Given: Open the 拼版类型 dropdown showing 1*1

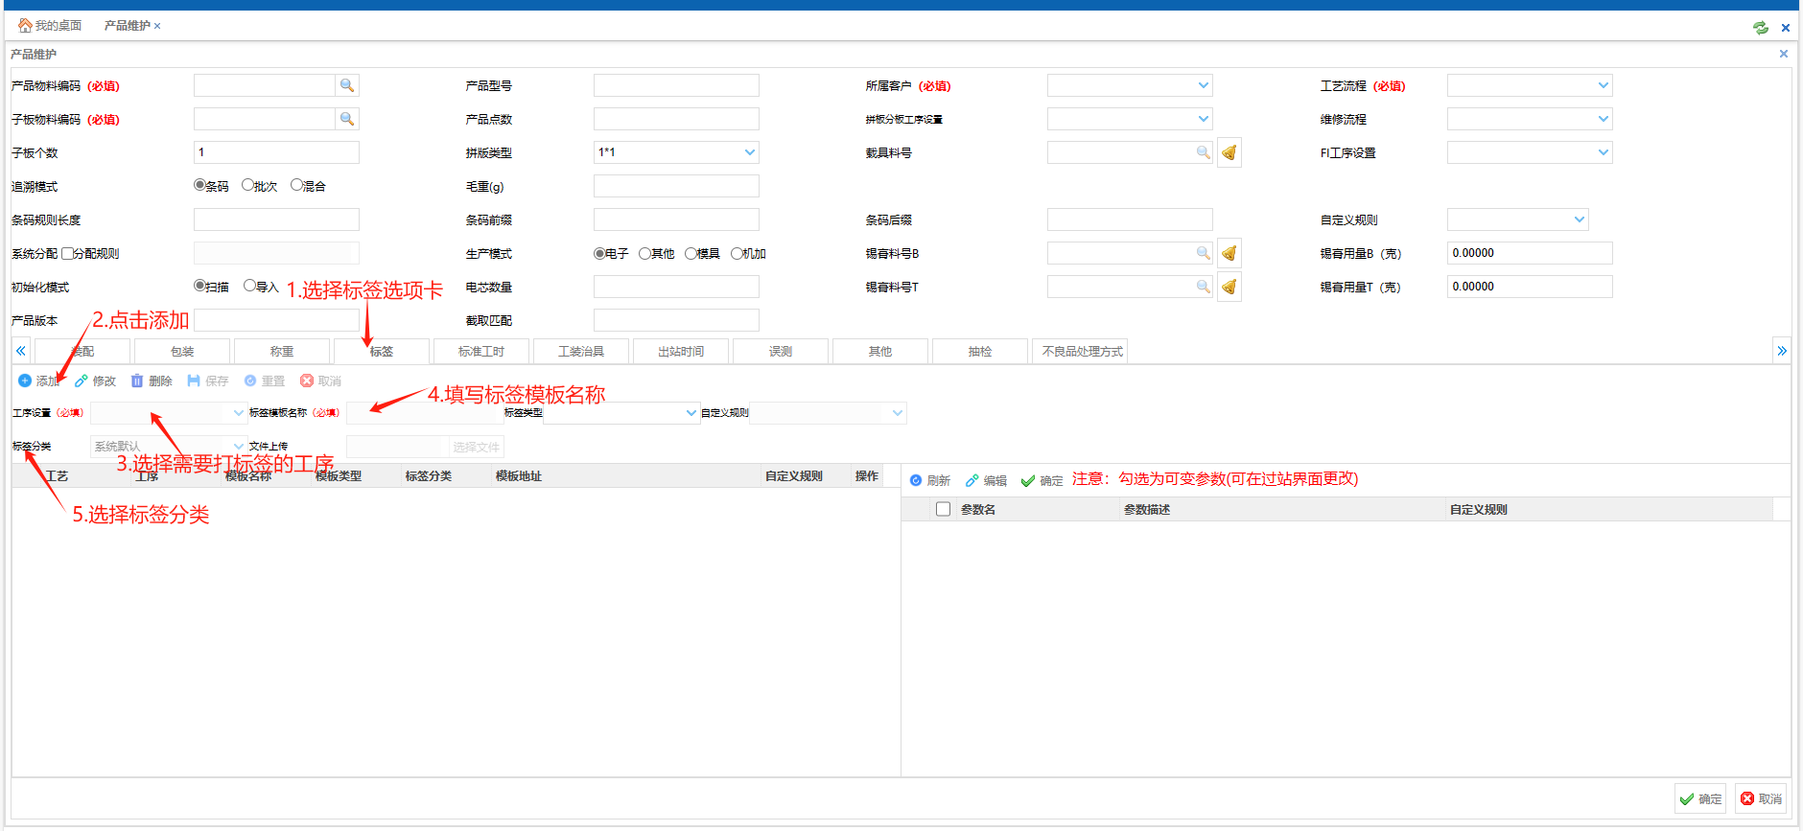Looking at the screenshot, I should click(x=749, y=153).
